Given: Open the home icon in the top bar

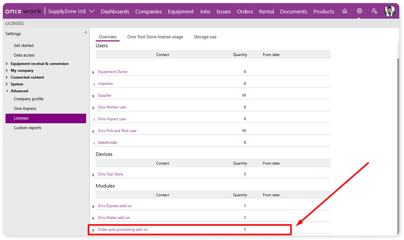Looking at the screenshot, I should coord(344,11).
